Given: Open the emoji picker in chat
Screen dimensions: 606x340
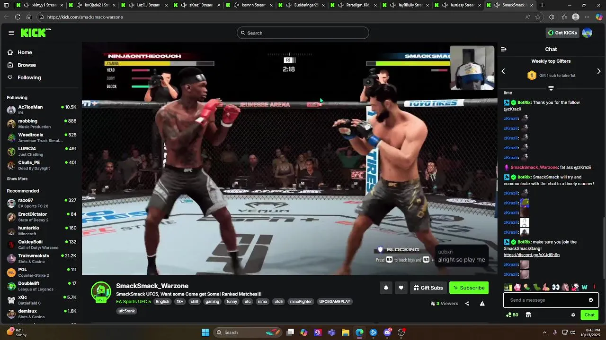Looking at the screenshot, I should pyautogui.click(x=591, y=300).
